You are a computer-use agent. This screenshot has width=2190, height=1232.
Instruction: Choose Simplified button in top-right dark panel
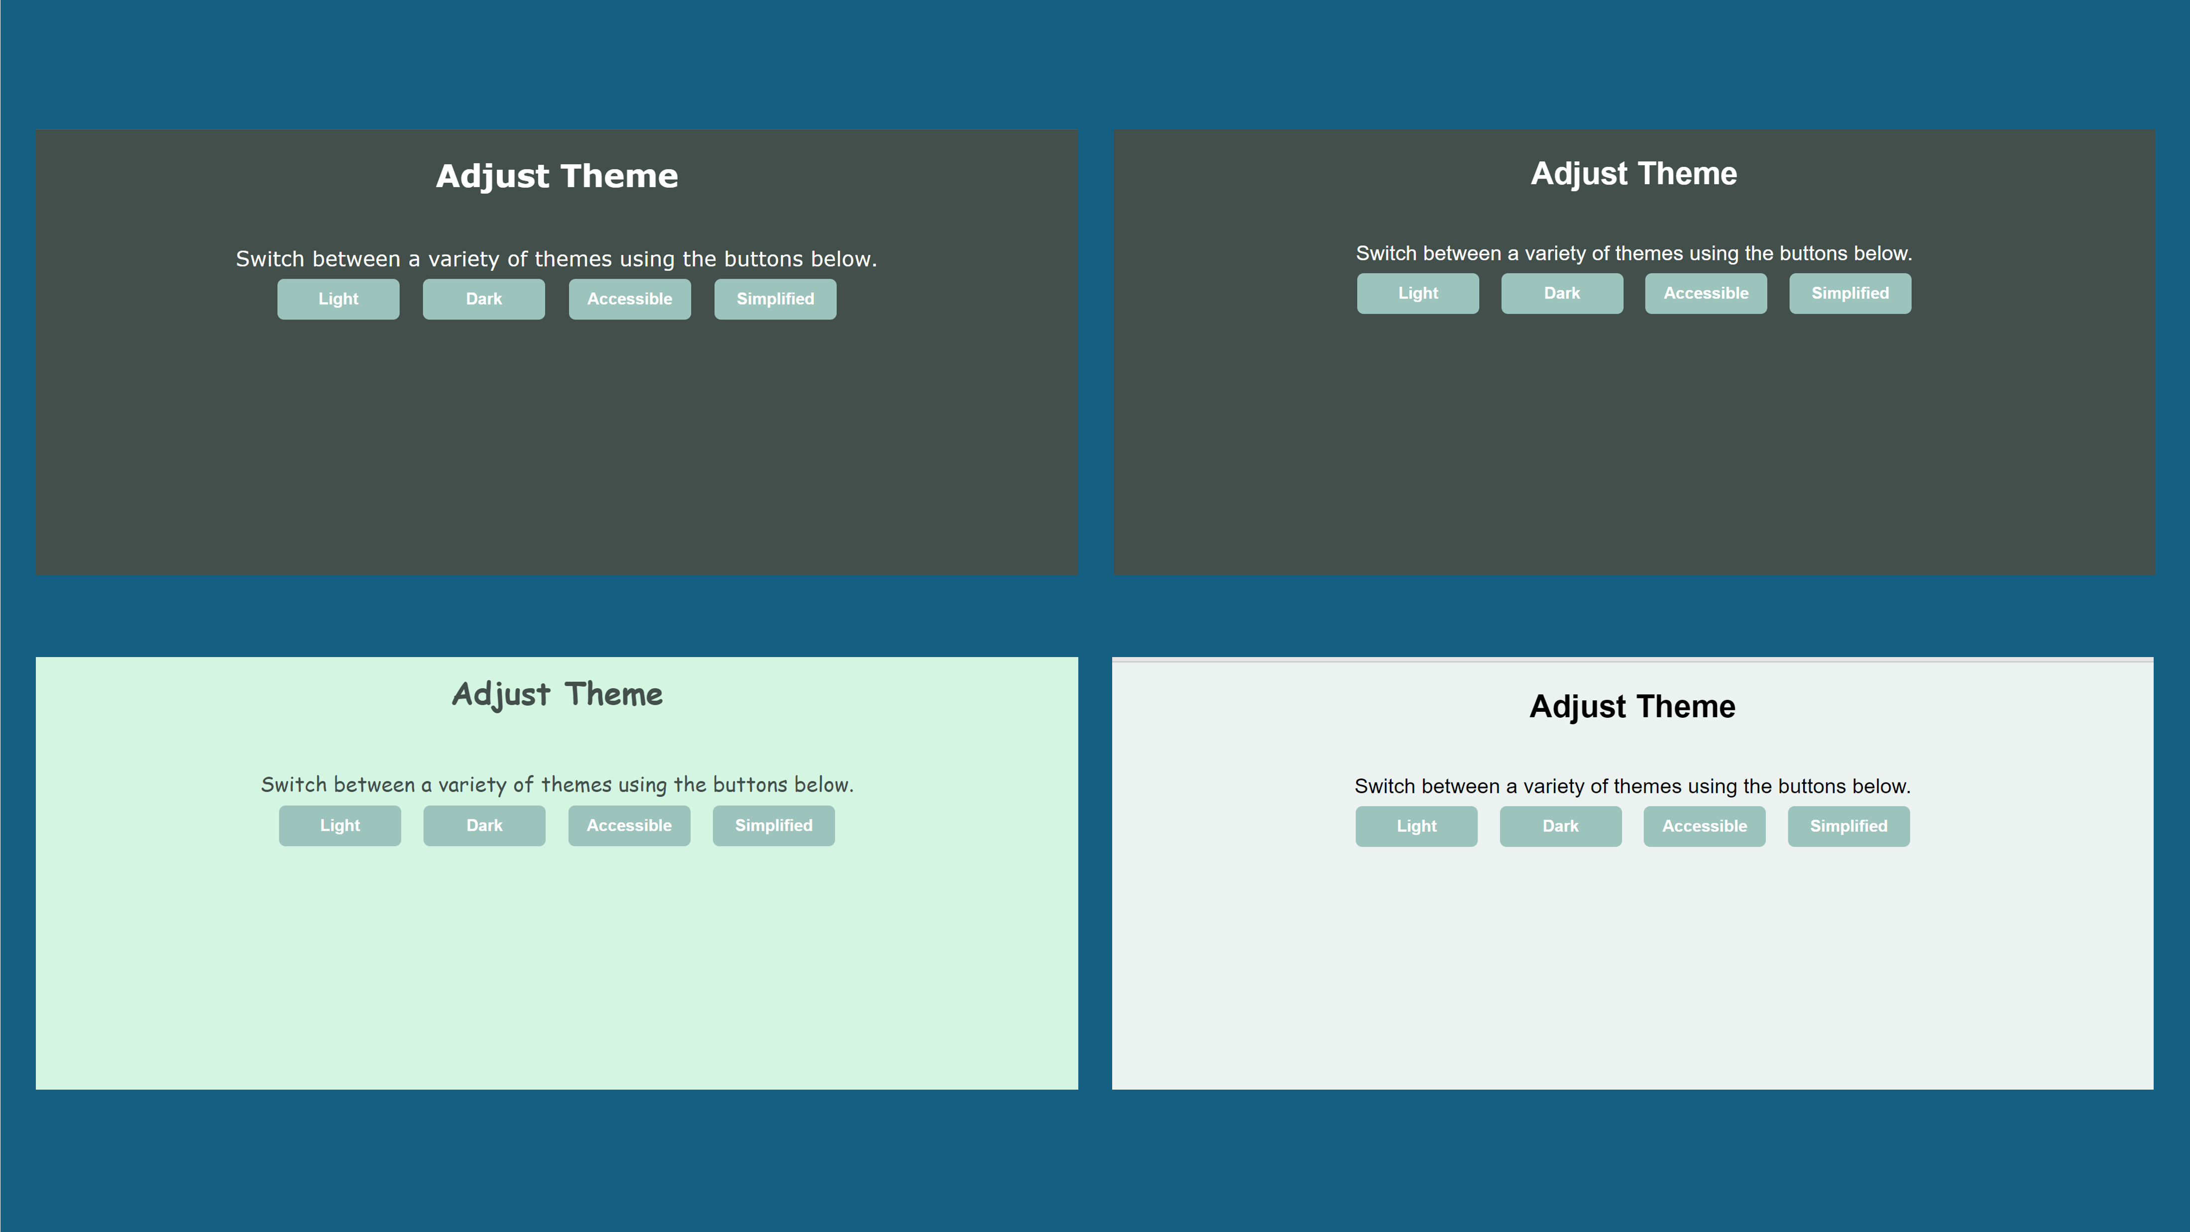coord(1849,293)
